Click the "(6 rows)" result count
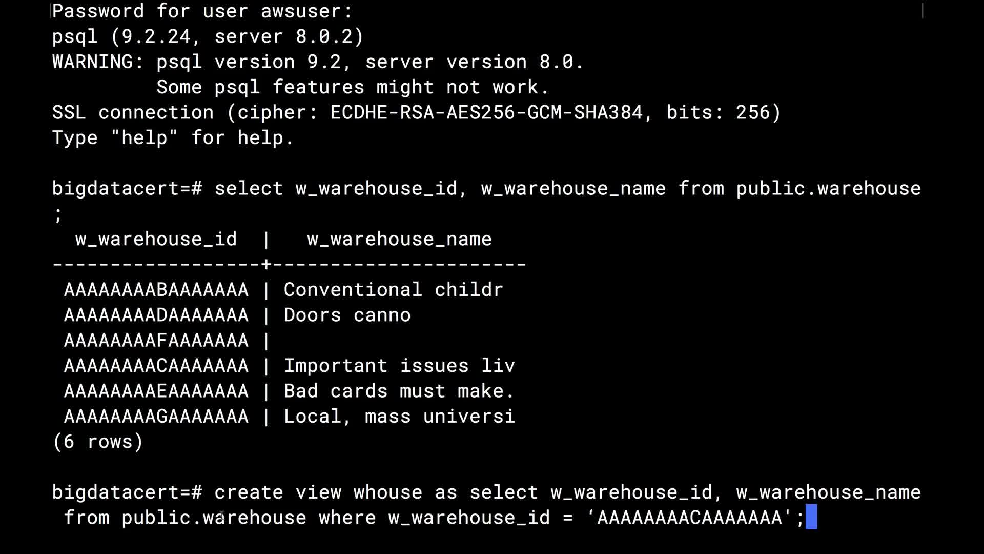This screenshot has width=984, height=554. (97, 442)
